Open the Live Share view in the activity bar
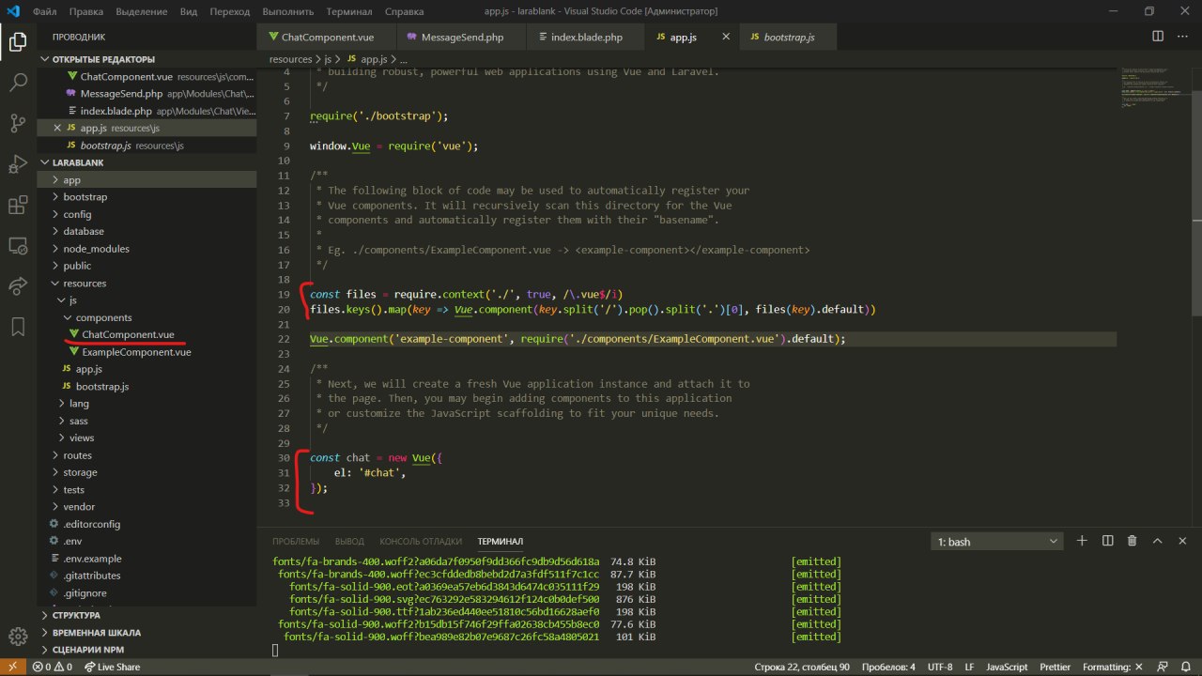Viewport: 1202px width, 676px height. [18, 286]
